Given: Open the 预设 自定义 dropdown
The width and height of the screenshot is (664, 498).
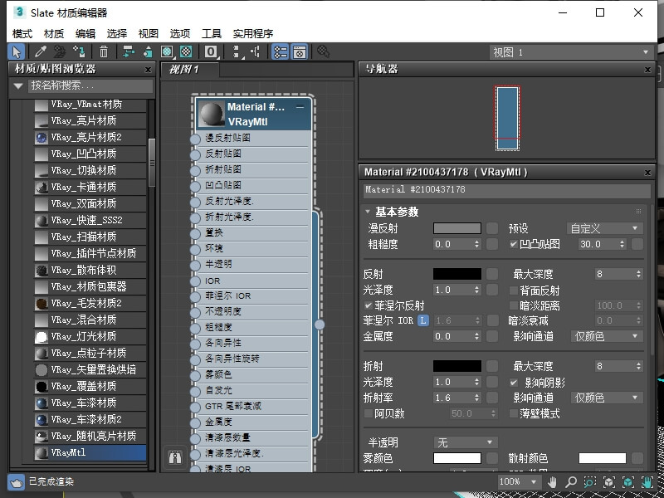Looking at the screenshot, I should (x=605, y=229).
